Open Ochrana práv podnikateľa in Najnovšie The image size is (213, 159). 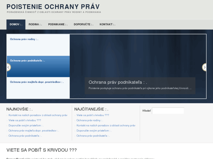tap(25, 136)
